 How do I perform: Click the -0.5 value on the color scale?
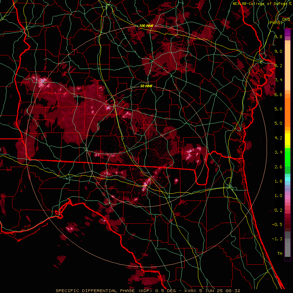[x=277, y=224]
